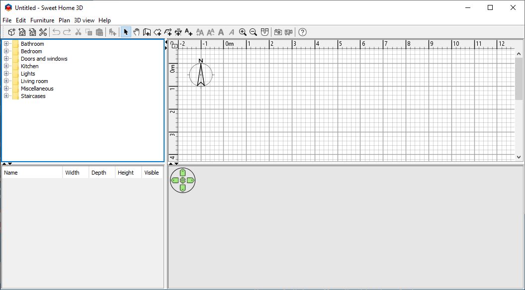525x290 pixels.
Task: Zoom out with the magnifier minus icon
Action: pyautogui.click(x=254, y=32)
